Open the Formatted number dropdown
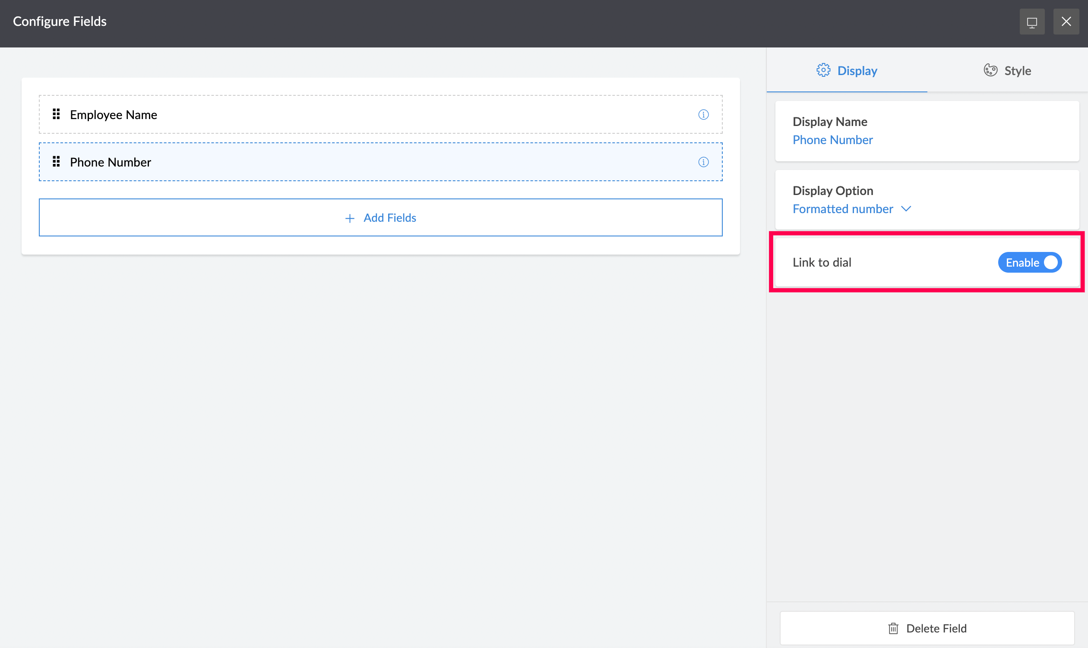This screenshot has width=1088, height=648. (x=842, y=209)
